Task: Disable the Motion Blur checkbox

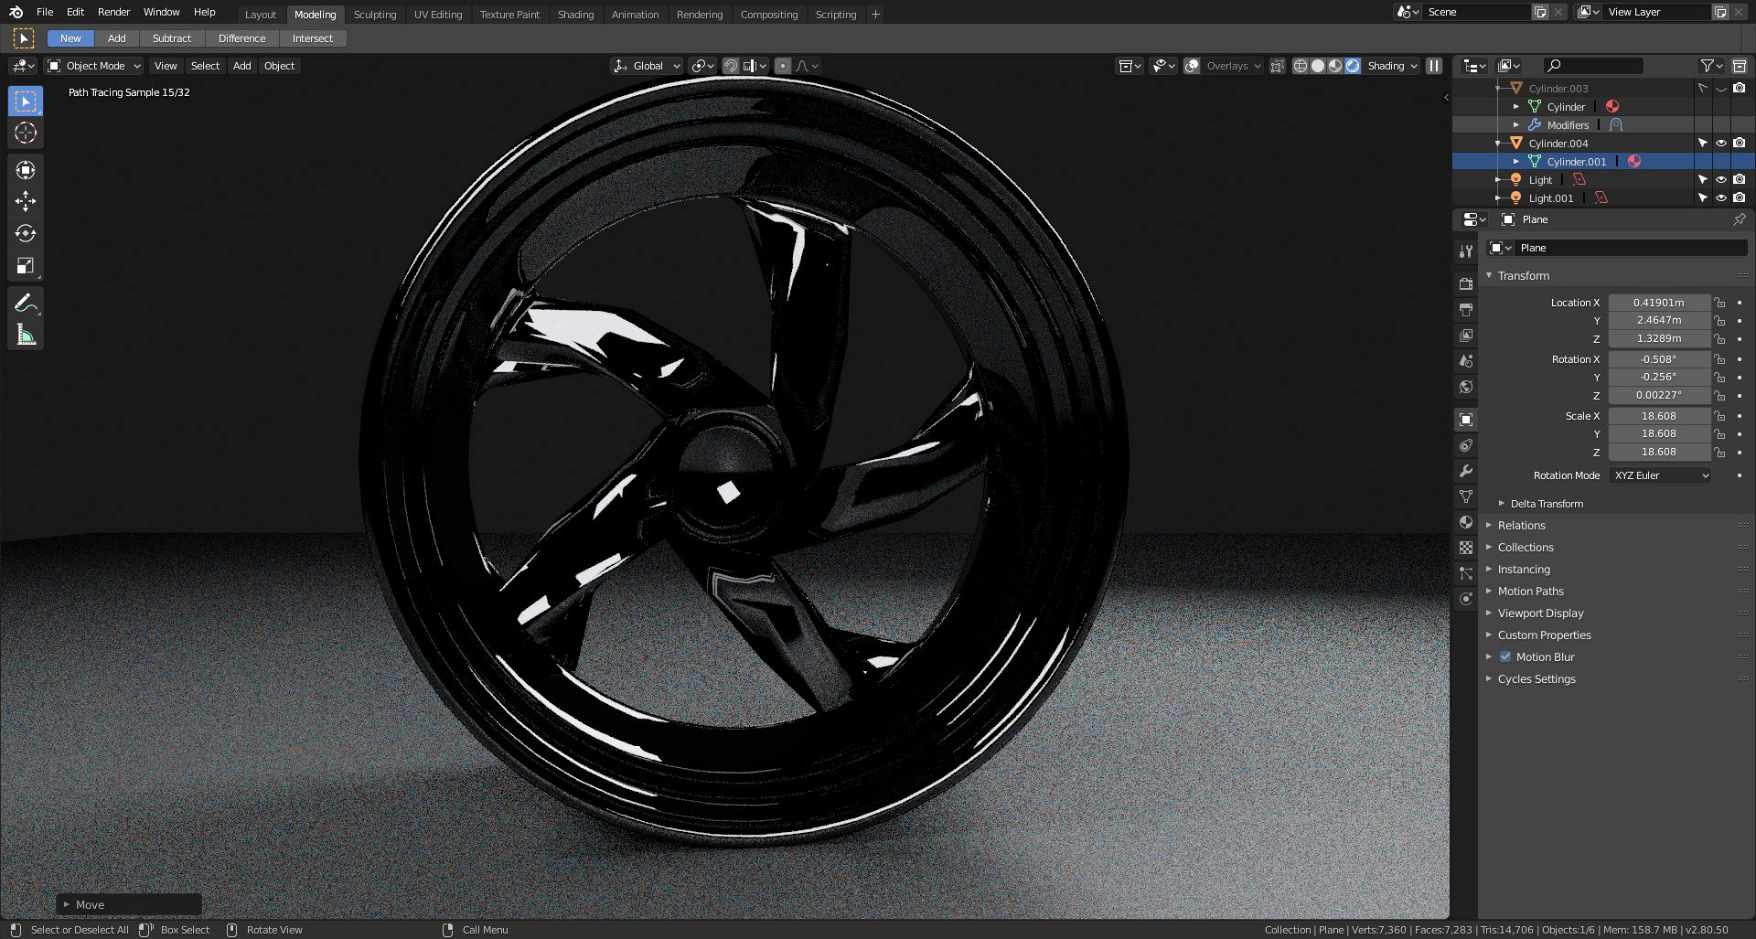Action: tap(1505, 656)
